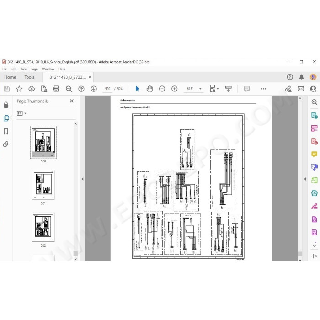Select the 31211493_B_2733 document tab
Viewport: 320px width, 320px height.
click(68, 77)
